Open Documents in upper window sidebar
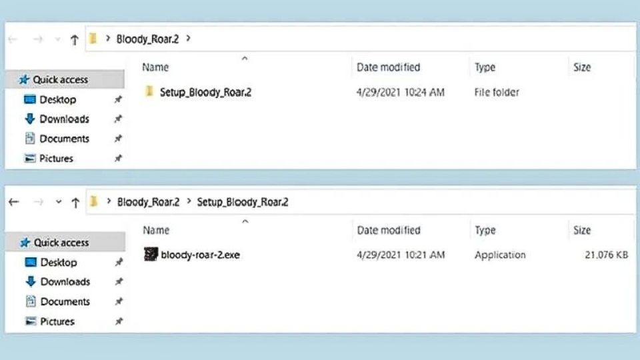 tap(64, 139)
